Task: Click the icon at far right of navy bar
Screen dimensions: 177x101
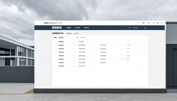Action: coord(146,28)
